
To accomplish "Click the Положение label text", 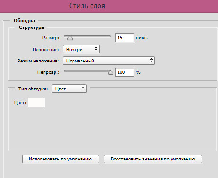I will (x=45, y=50).
